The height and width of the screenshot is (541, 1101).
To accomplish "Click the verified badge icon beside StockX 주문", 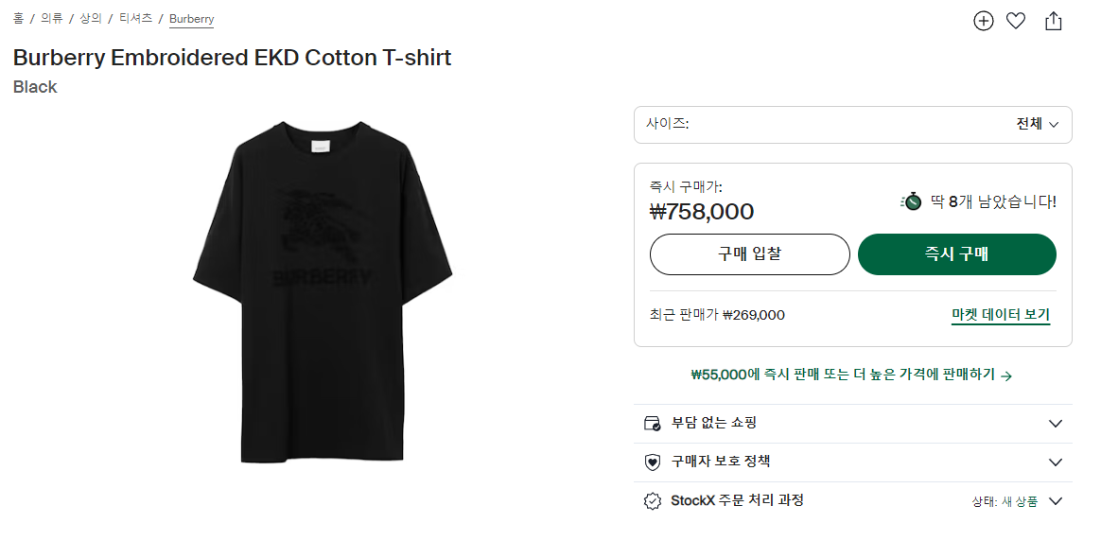I will pos(652,501).
